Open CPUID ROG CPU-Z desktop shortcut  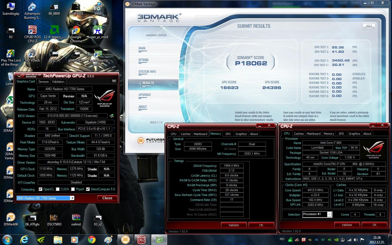point(32,34)
